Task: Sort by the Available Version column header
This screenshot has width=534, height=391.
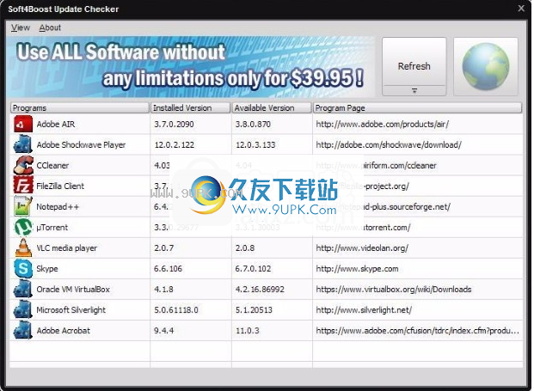Action: [x=272, y=108]
